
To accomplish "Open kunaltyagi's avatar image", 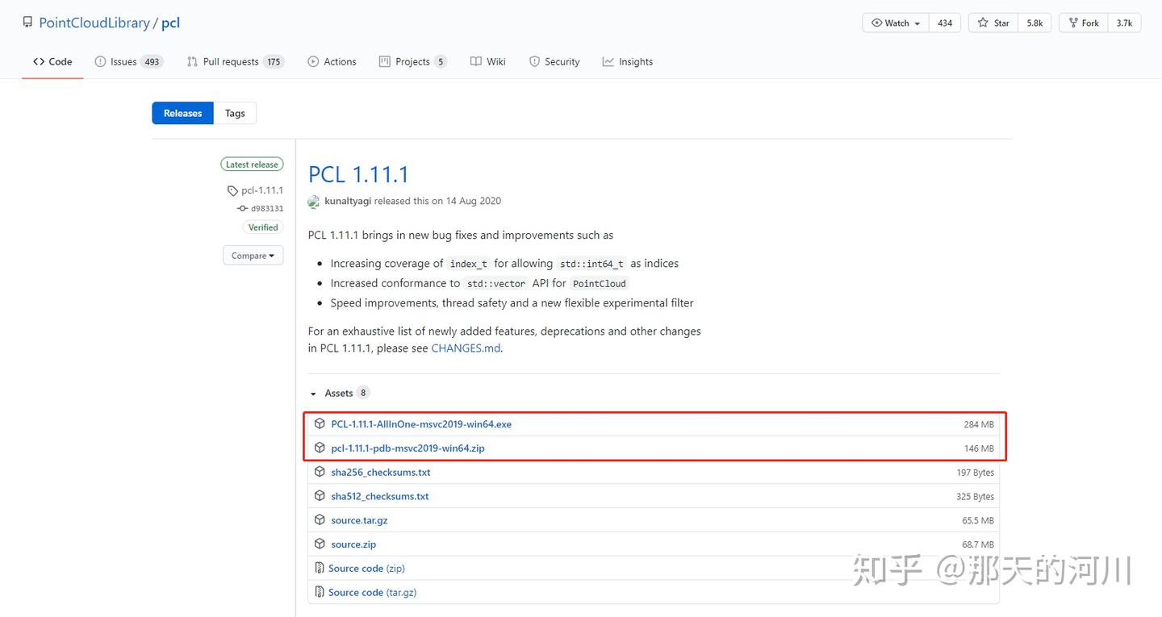I will click(313, 202).
